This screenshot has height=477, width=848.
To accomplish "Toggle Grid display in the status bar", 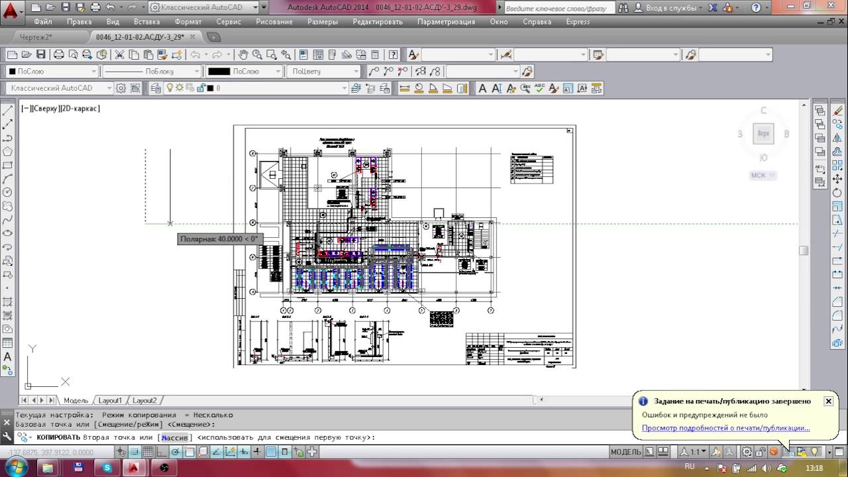I will pos(148,452).
